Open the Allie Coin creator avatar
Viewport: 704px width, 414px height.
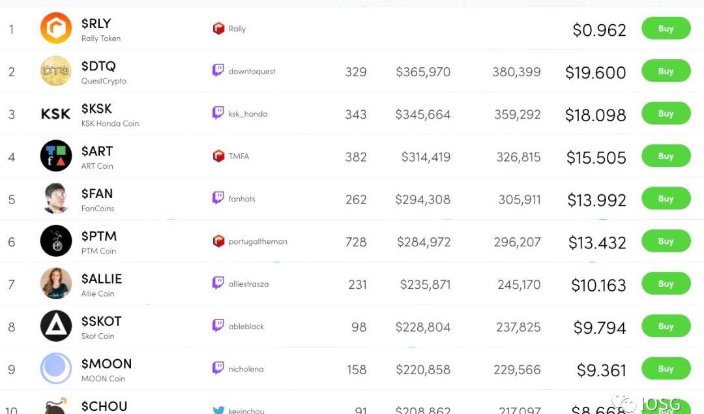[x=56, y=284]
